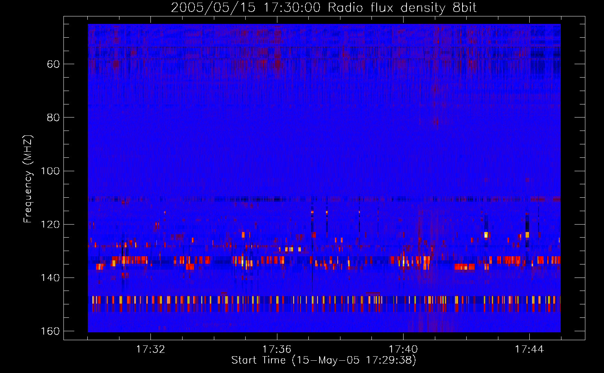Click the 60 MHz frequency tick label
The width and height of the screenshot is (604, 373).
(53, 64)
